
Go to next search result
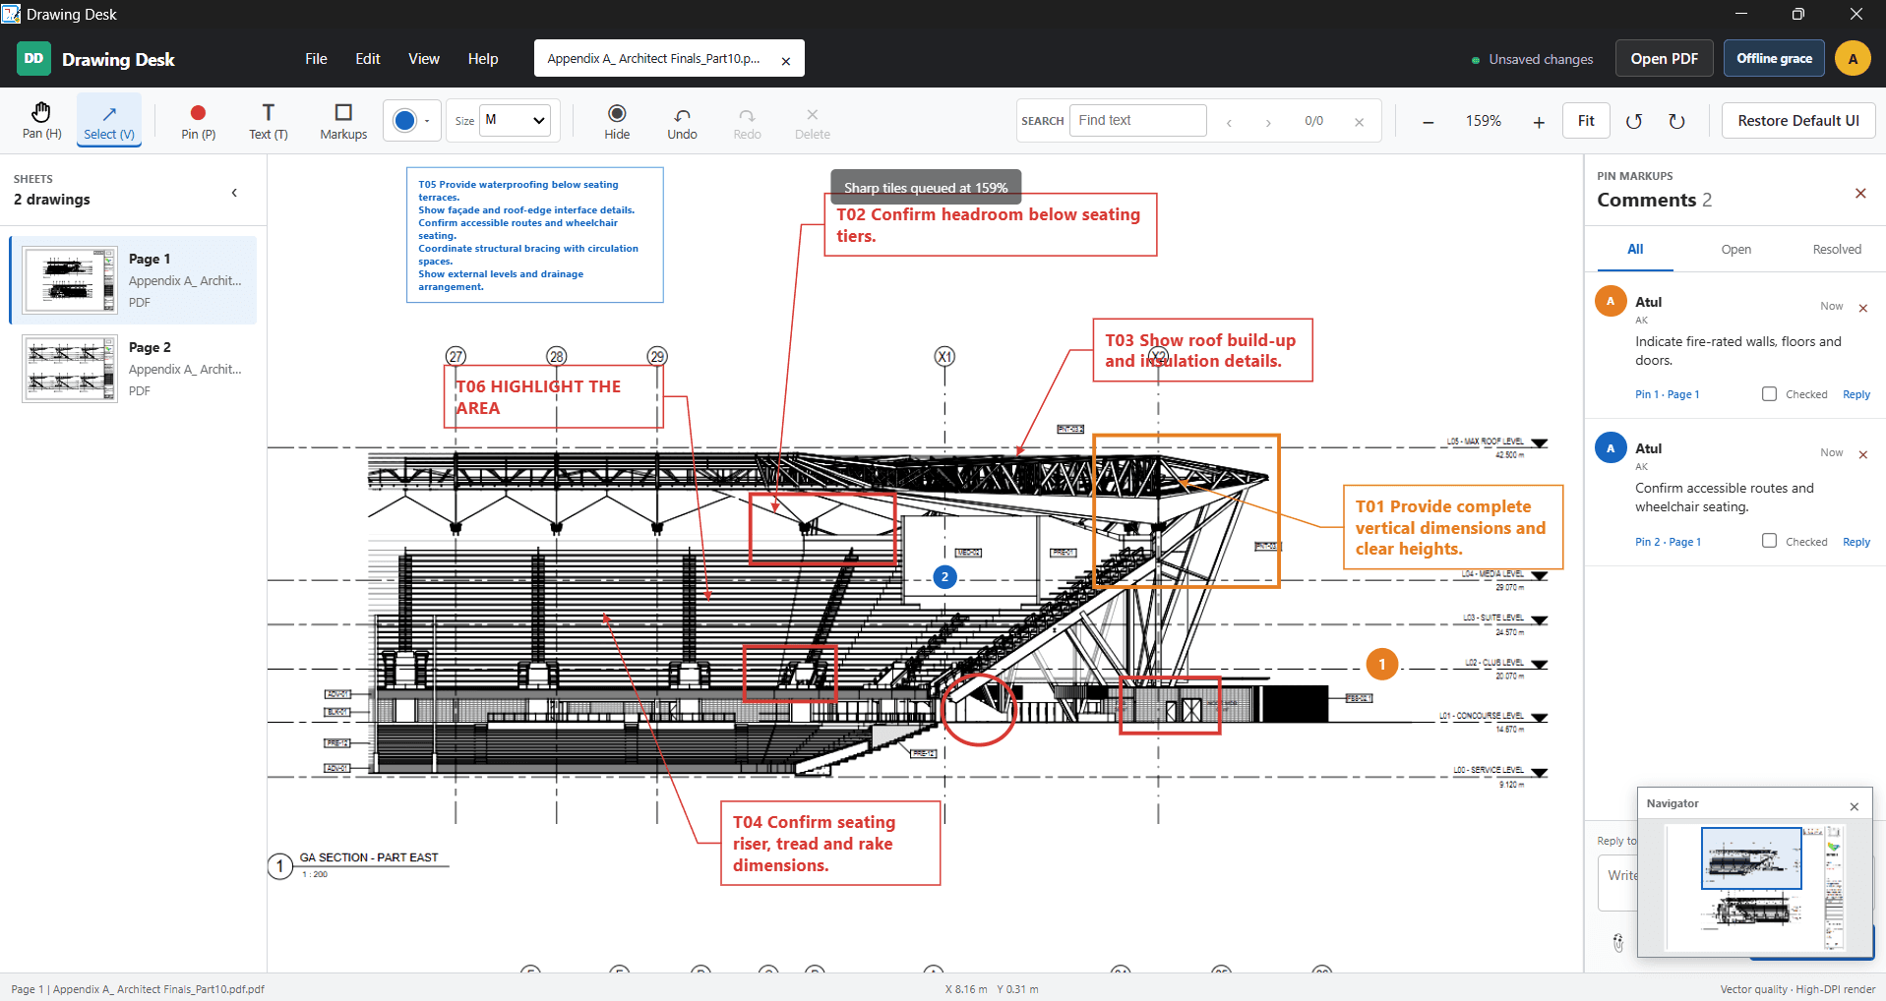coord(1268,122)
